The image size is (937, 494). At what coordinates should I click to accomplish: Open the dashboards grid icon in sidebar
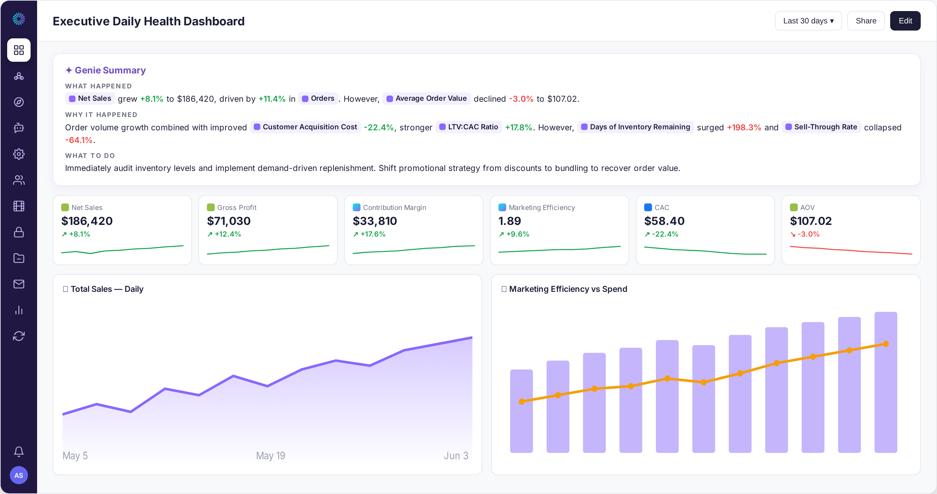click(x=19, y=50)
